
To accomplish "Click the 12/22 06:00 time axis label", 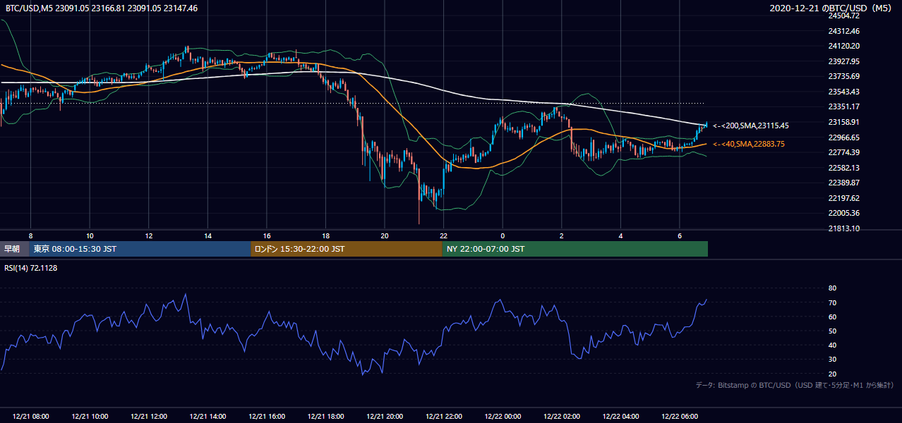I will (680, 417).
